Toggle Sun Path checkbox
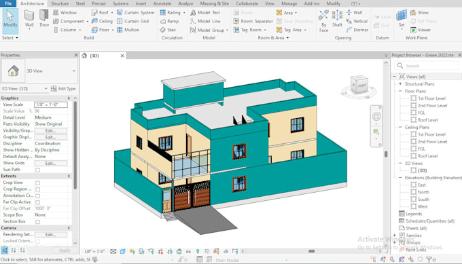This screenshot has height=264, width=462. point(38,170)
